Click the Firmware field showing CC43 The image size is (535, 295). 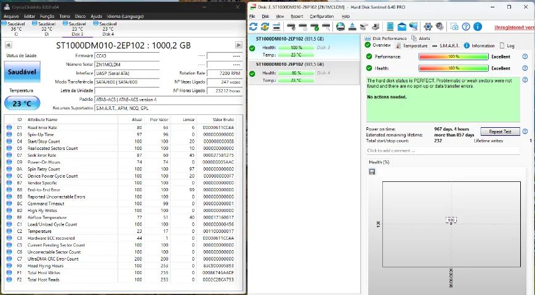(127, 56)
